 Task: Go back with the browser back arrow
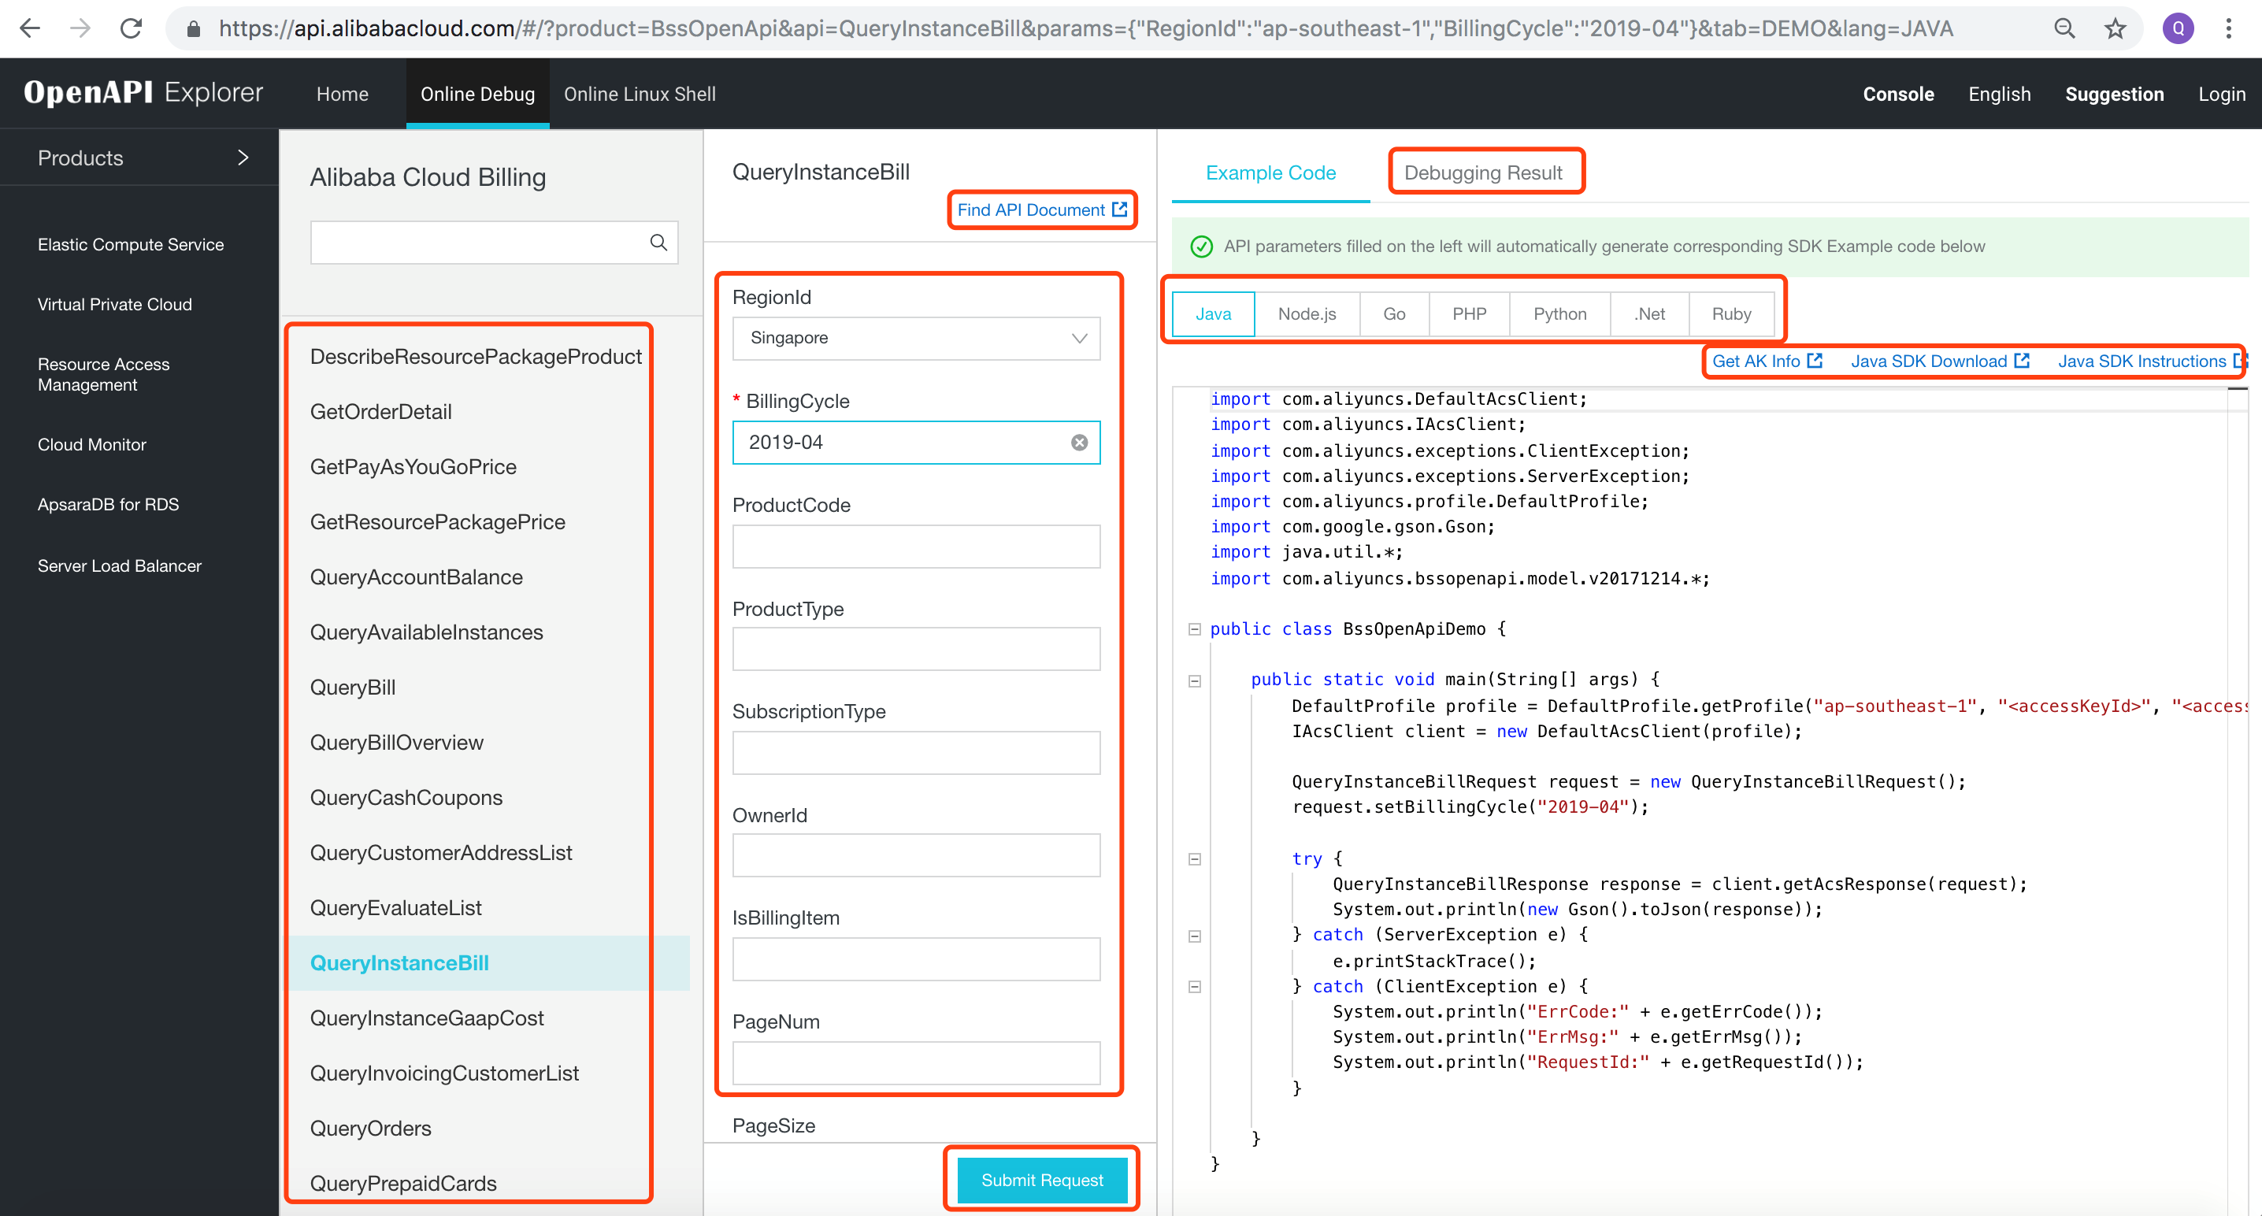pyautogui.click(x=30, y=29)
